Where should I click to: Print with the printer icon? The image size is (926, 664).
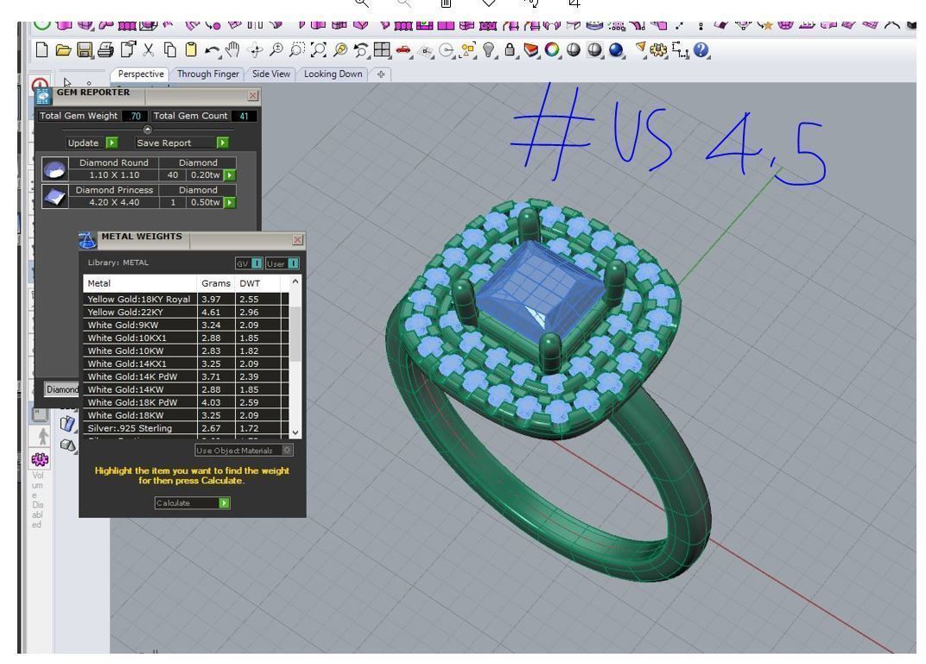[105, 50]
